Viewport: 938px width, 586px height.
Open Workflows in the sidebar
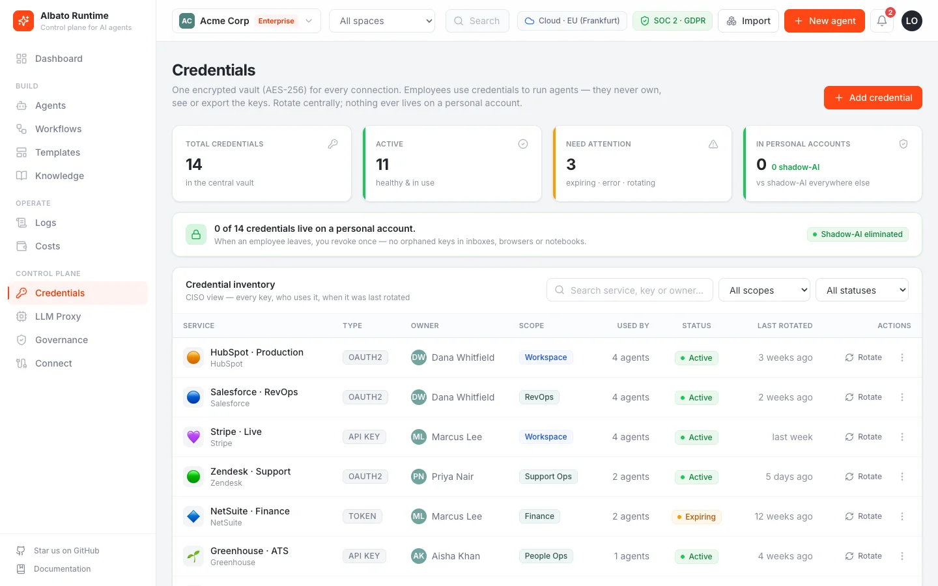[x=78, y=129]
